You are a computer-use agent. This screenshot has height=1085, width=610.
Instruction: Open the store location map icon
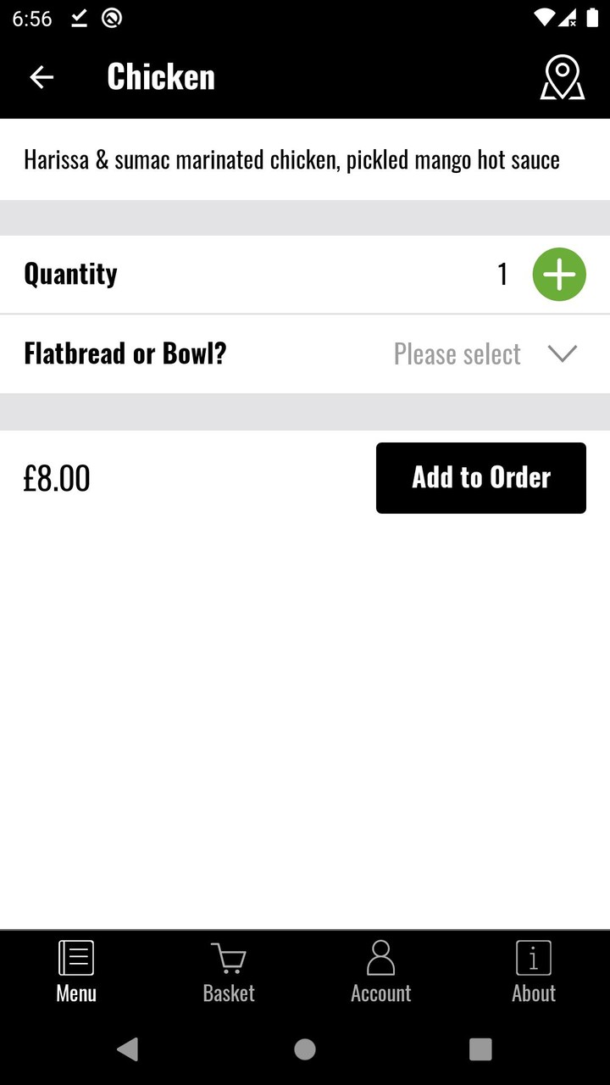click(563, 77)
